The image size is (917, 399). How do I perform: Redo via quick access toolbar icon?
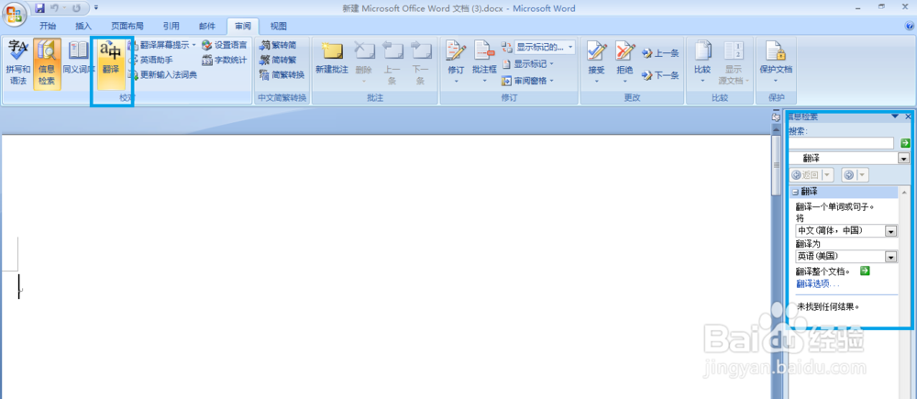click(77, 8)
